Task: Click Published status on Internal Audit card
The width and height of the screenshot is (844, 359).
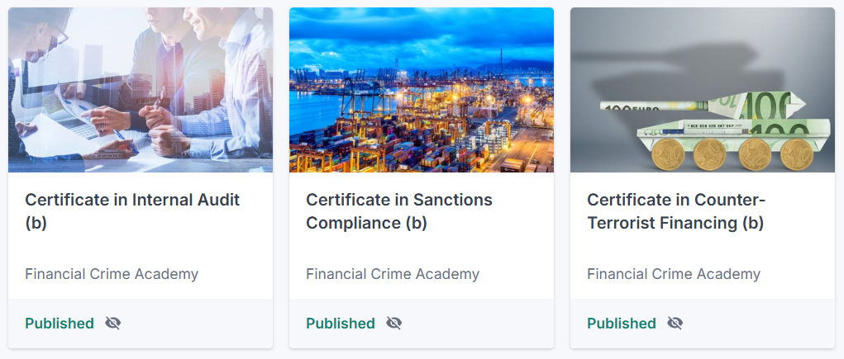Action: click(x=60, y=323)
